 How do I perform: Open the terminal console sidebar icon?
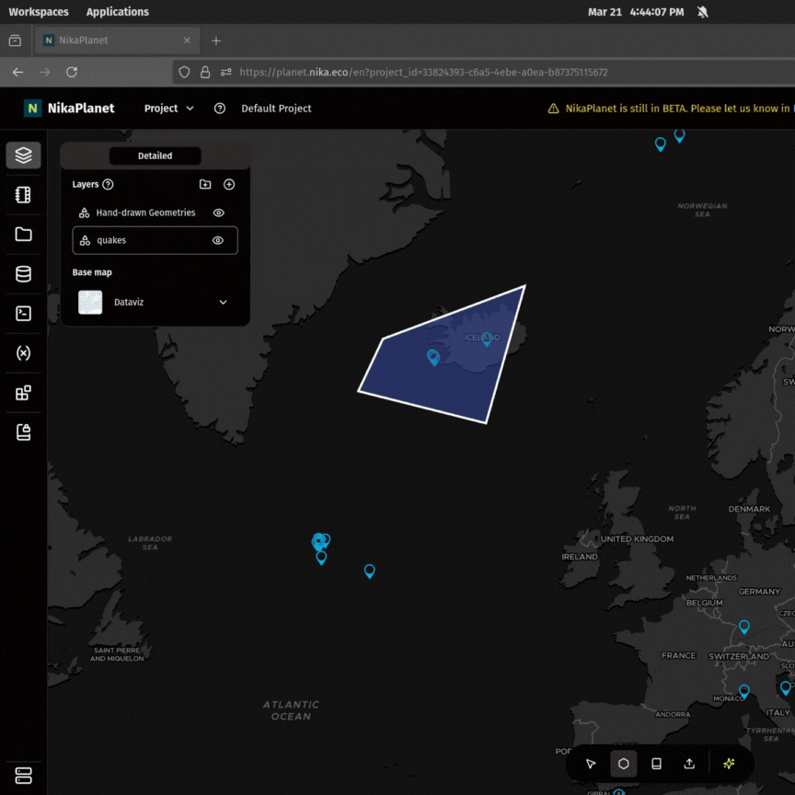[x=23, y=314]
